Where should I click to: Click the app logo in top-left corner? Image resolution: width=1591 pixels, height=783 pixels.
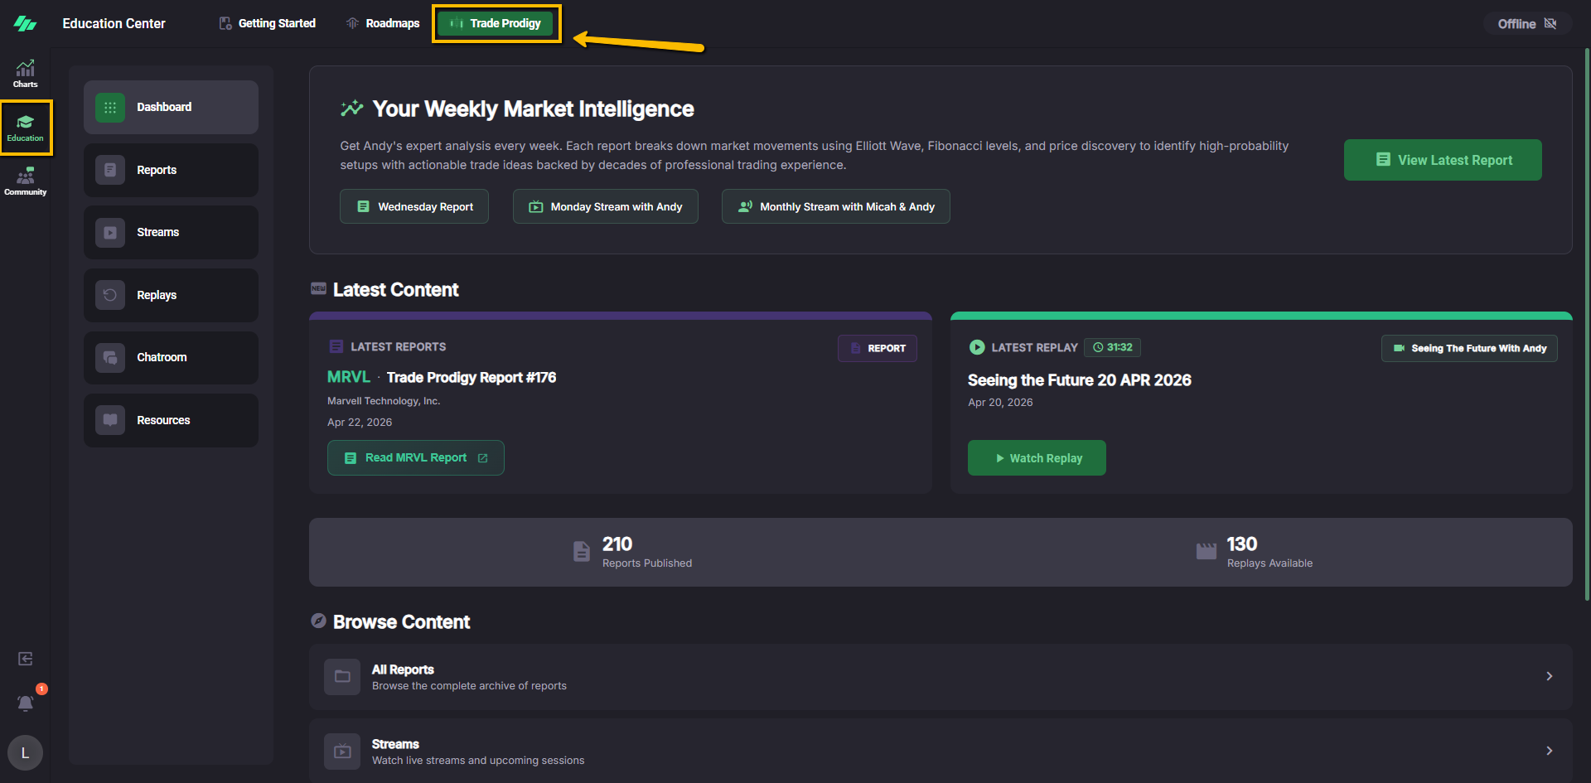[25, 23]
